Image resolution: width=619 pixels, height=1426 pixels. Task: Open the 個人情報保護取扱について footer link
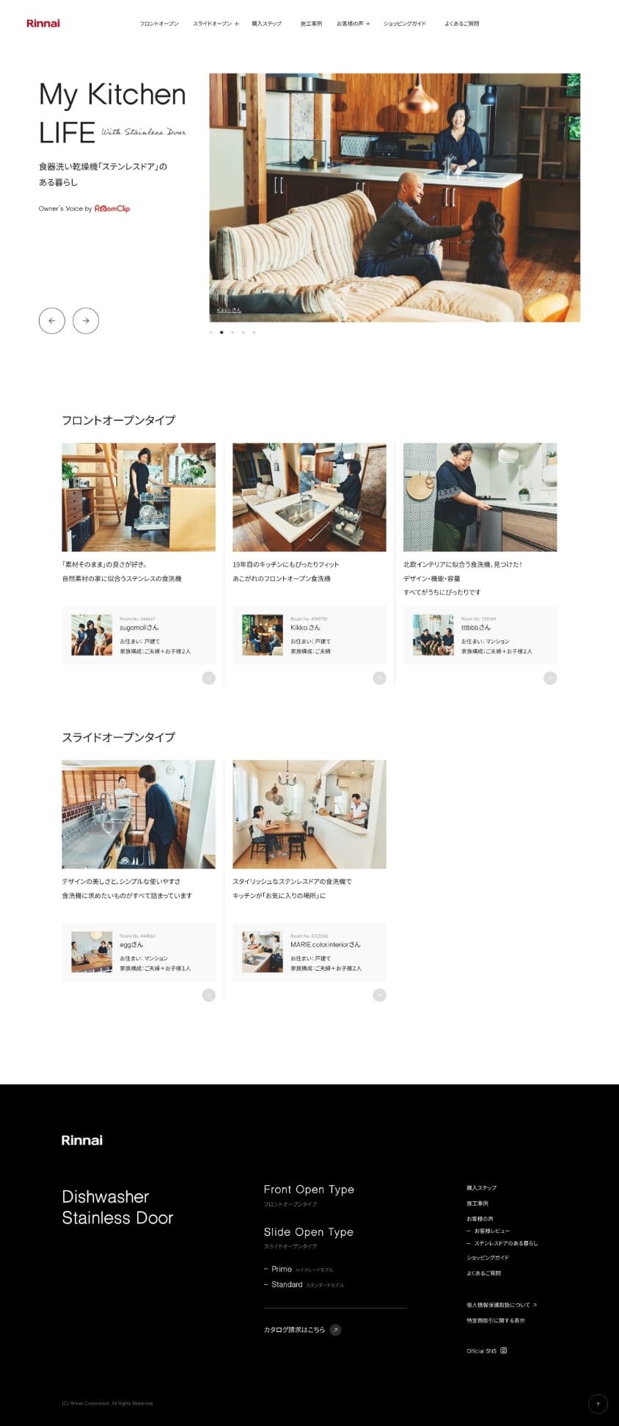[x=501, y=1305]
